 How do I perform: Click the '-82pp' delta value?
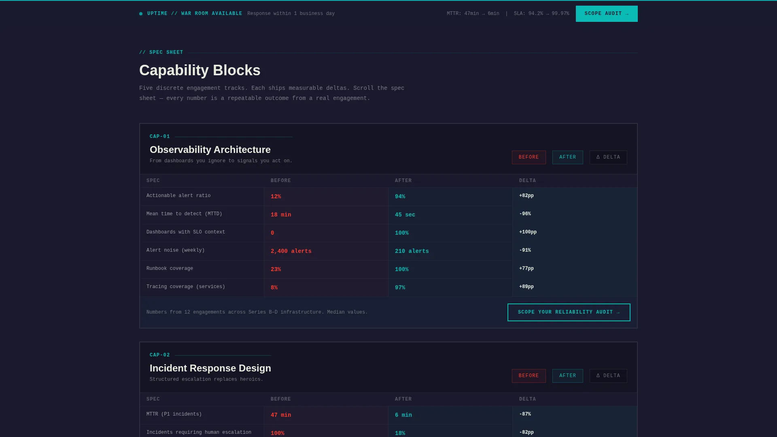(526, 433)
